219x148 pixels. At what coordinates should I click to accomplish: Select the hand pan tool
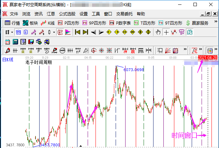pos(158,32)
